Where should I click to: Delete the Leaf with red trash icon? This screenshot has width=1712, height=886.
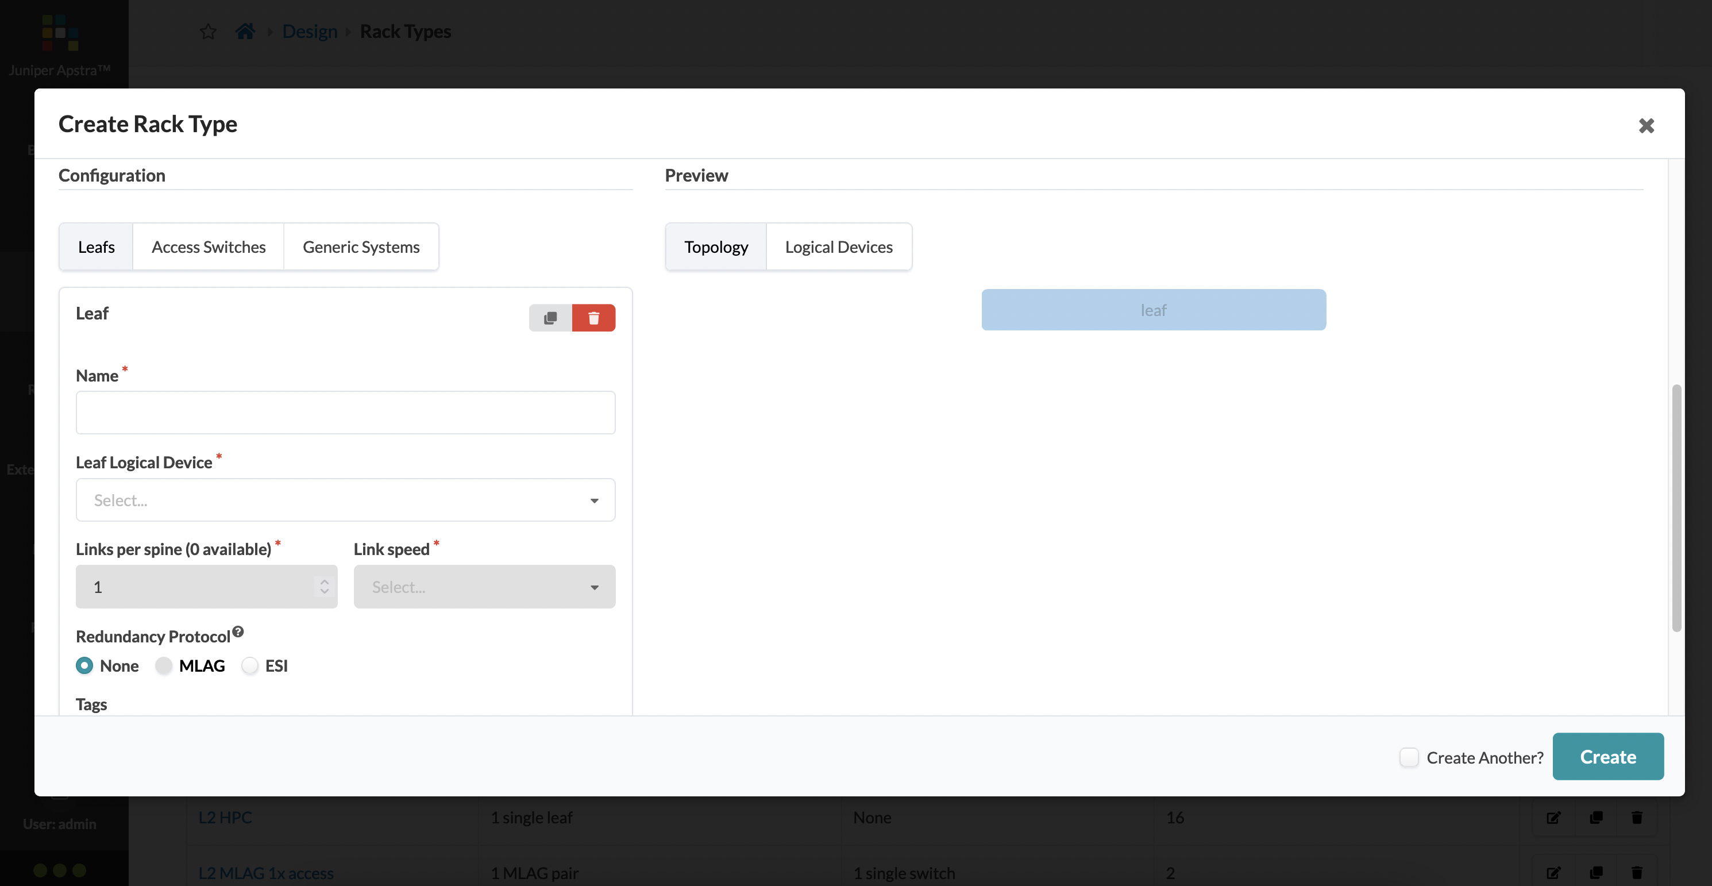tap(593, 318)
